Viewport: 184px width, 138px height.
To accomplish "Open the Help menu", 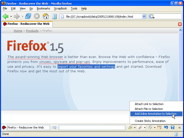I will (84, 8).
